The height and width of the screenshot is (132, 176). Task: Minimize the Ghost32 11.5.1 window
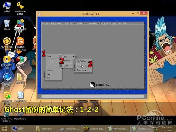[x=133, y=13]
